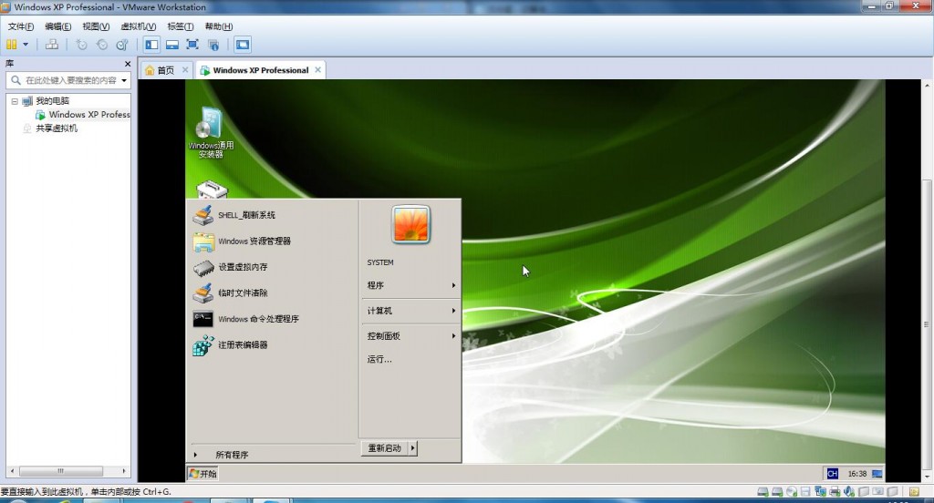Click the 16:38 clock in guest tray
The width and height of the screenshot is (934, 503).
[857, 474]
